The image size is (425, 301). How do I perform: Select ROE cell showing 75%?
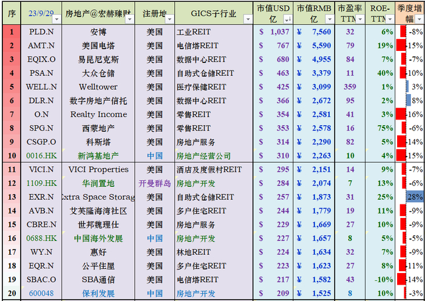coord(380,128)
